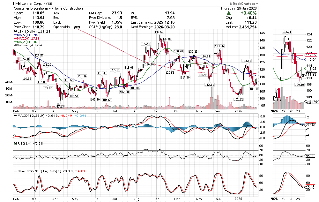Click the 123.71 label in zoomed thumbnail chart
319x202 pixels.
click(x=287, y=32)
